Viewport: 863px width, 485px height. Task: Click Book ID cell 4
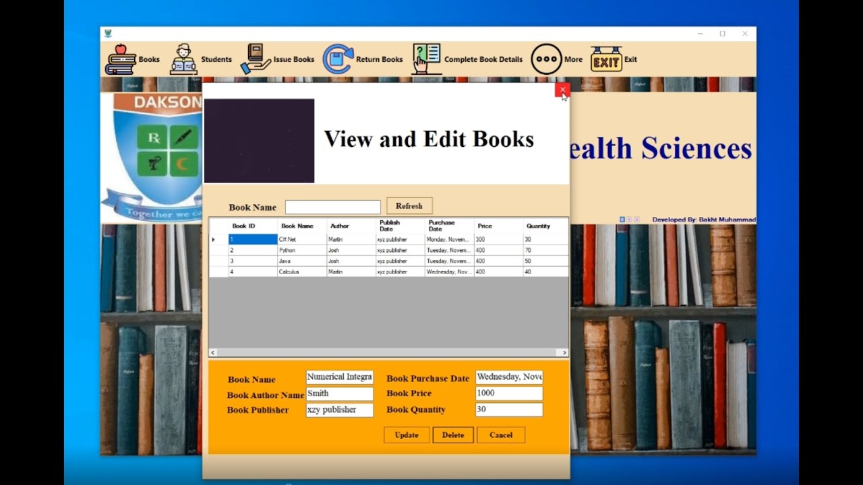(x=253, y=271)
